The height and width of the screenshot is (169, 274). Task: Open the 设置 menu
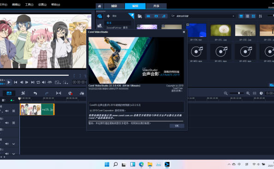[x=42, y=5]
